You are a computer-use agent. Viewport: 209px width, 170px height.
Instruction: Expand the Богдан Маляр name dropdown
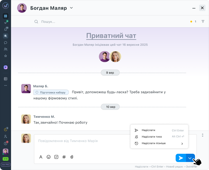(x=71, y=8)
